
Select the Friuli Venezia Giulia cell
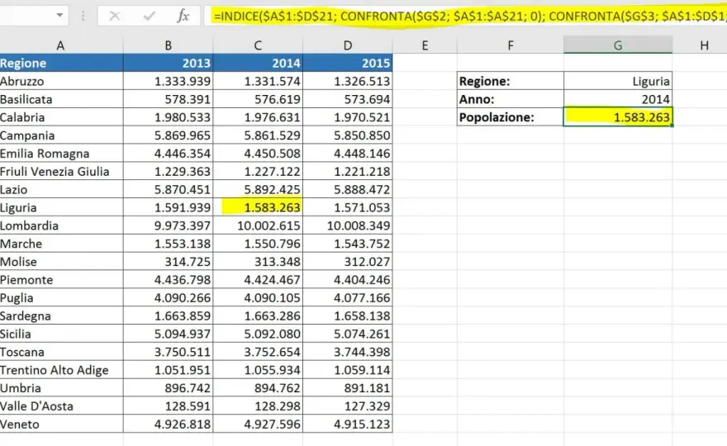[62, 172]
